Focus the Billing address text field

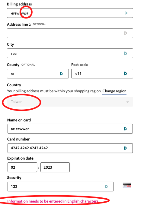point(70,13)
